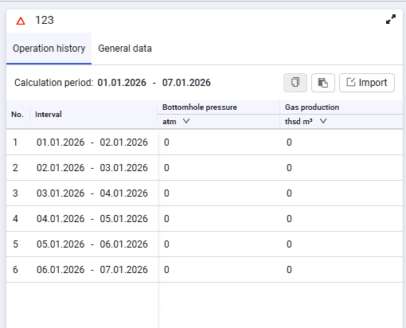
Task: Select gas production cell in row 4
Action: click(342, 219)
